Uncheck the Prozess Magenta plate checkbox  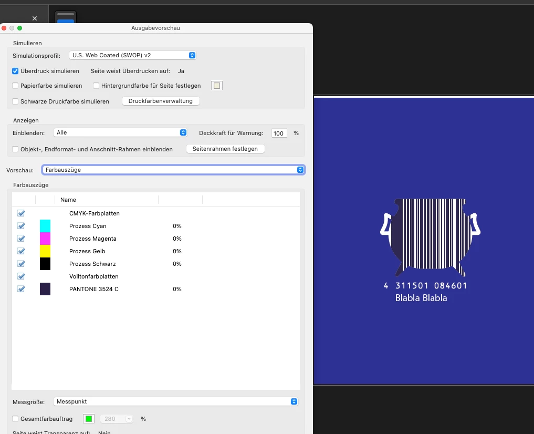tap(21, 239)
